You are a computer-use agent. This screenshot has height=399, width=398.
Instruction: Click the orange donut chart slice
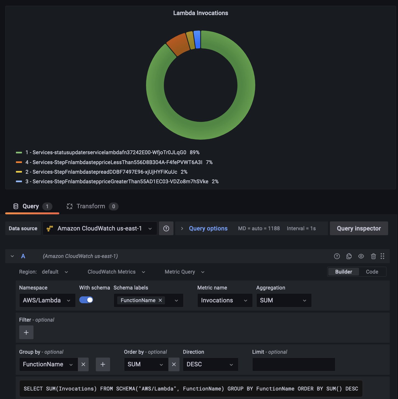pyautogui.click(x=178, y=45)
